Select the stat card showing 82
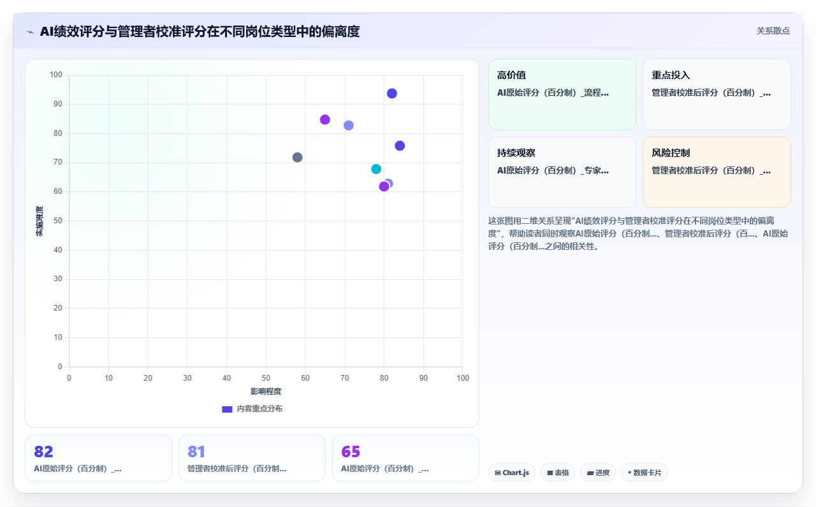816x507 pixels. pyautogui.click(x=98, y=458)
